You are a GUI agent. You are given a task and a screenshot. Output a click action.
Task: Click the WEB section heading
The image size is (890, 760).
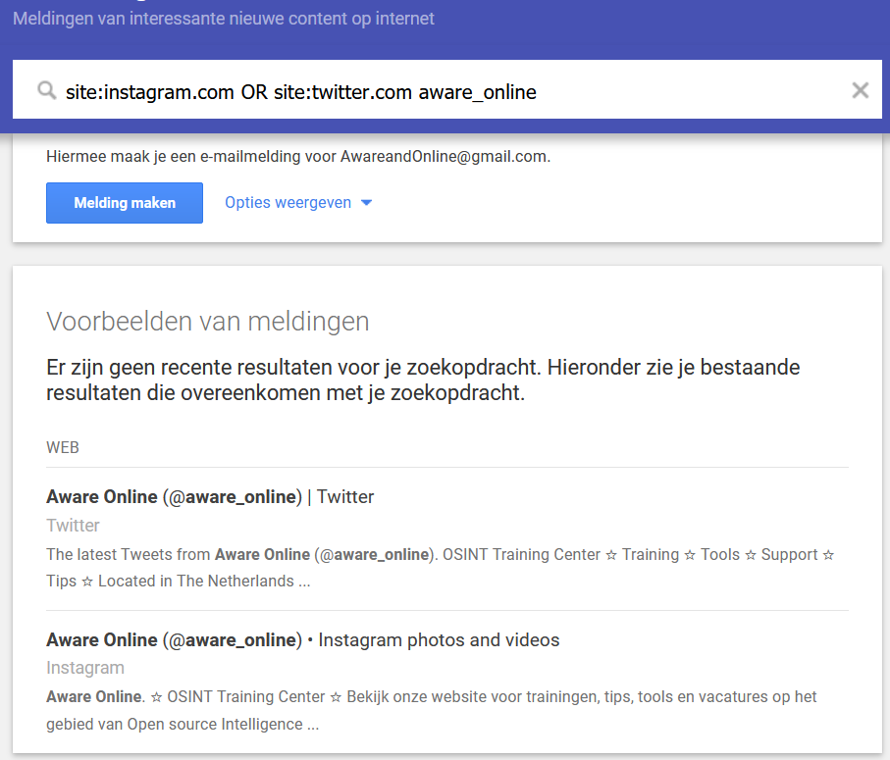(x=63, y=447)
